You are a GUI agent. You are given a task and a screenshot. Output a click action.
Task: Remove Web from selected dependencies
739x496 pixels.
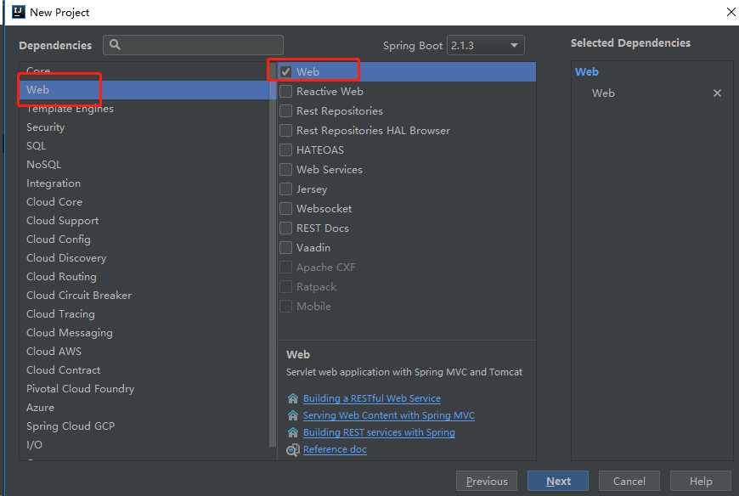(717, 93)
